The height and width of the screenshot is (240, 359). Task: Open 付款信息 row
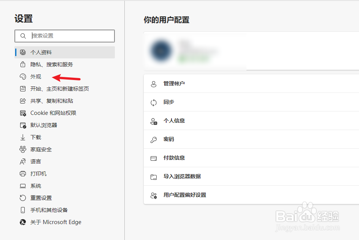[174, 158]
